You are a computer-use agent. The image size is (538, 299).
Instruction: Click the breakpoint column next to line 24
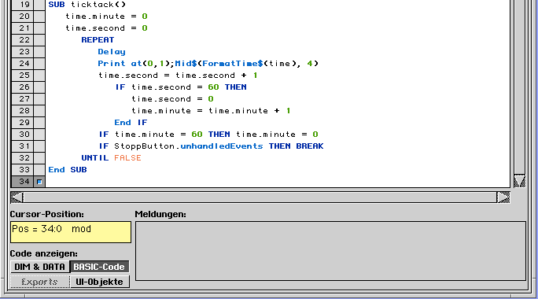point(39,64)
